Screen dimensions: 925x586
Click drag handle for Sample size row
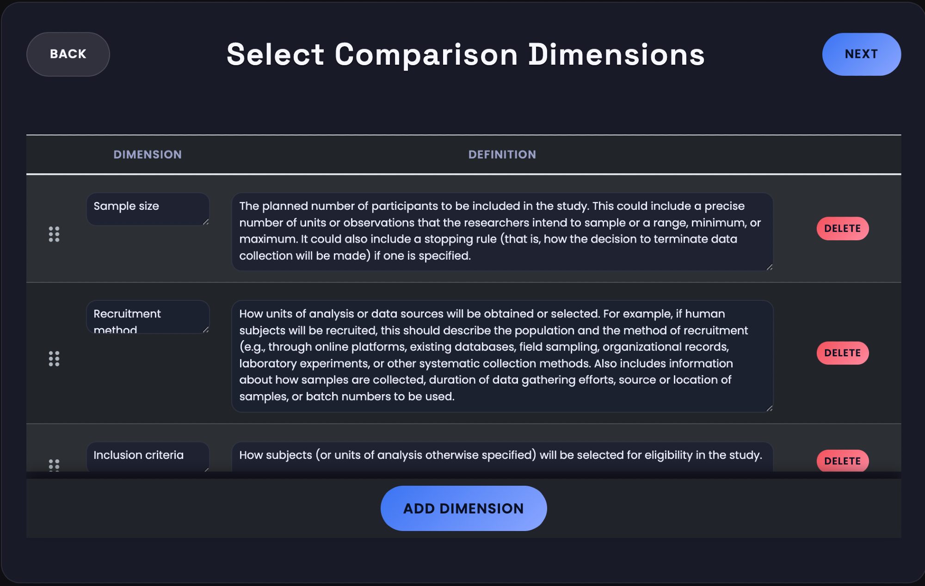(x=54, y=234)
